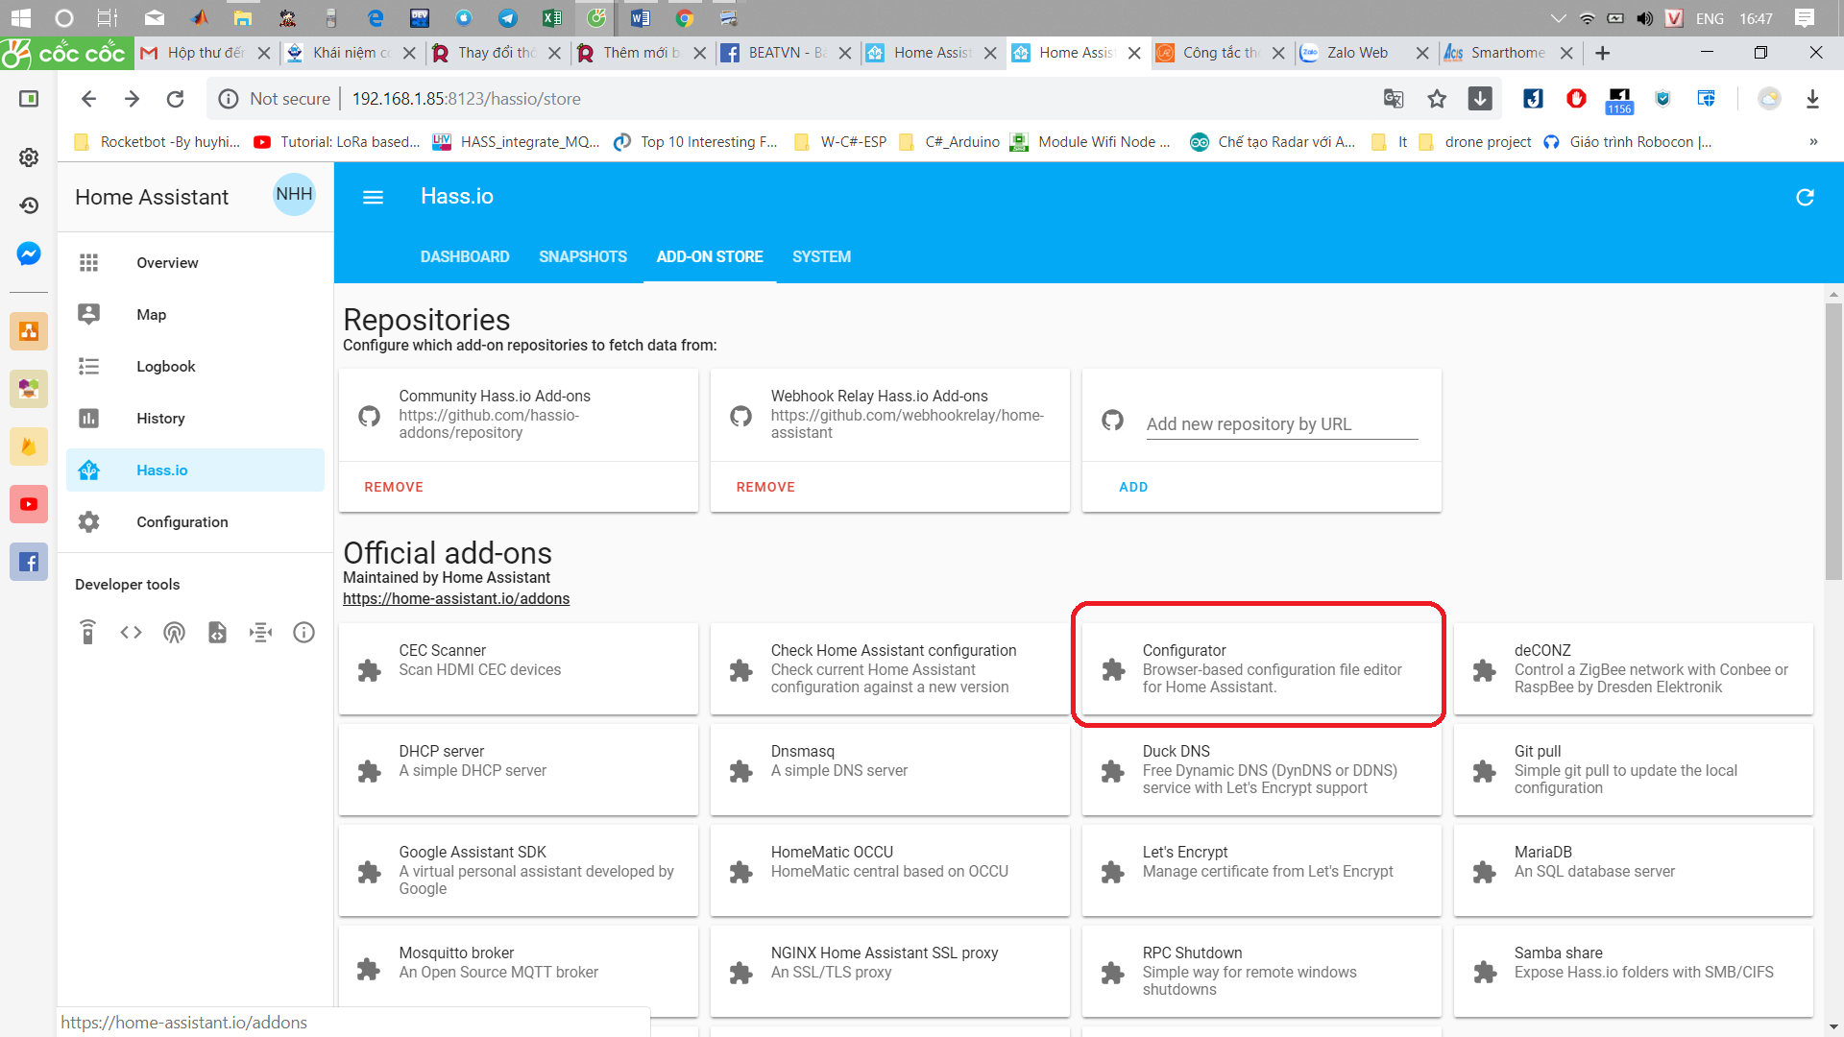1844x1037 pixels.
Task: Open Templates developer tool file icon
Action: tap(217, 632)
